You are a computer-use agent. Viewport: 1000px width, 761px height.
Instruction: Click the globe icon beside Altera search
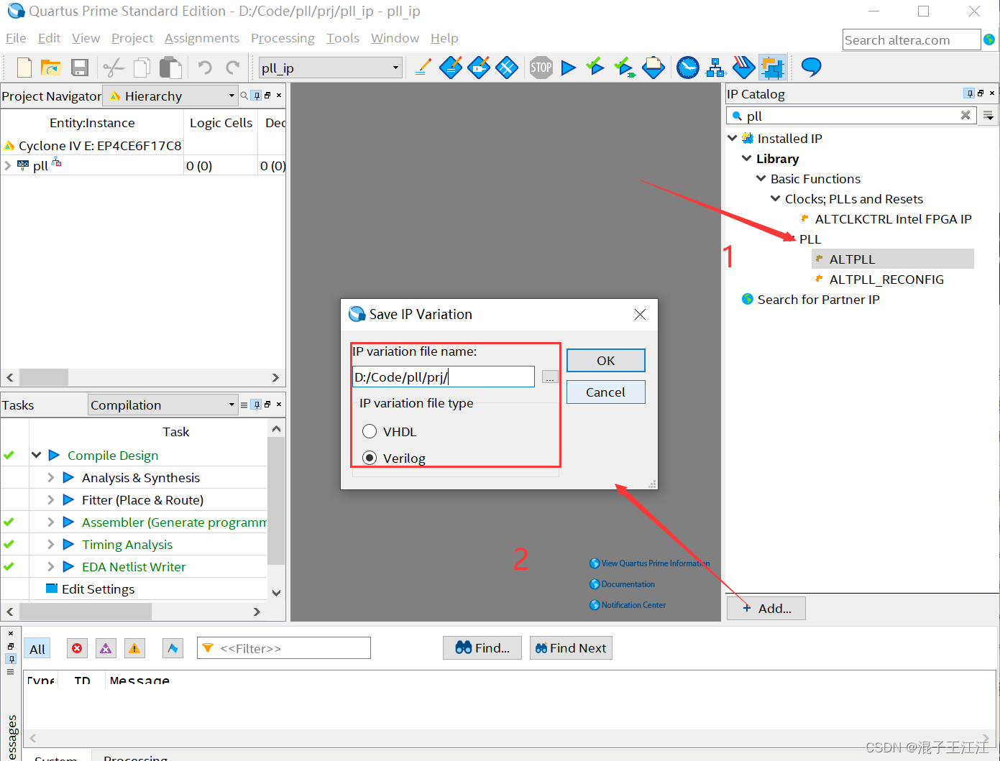tap(989, 40)
